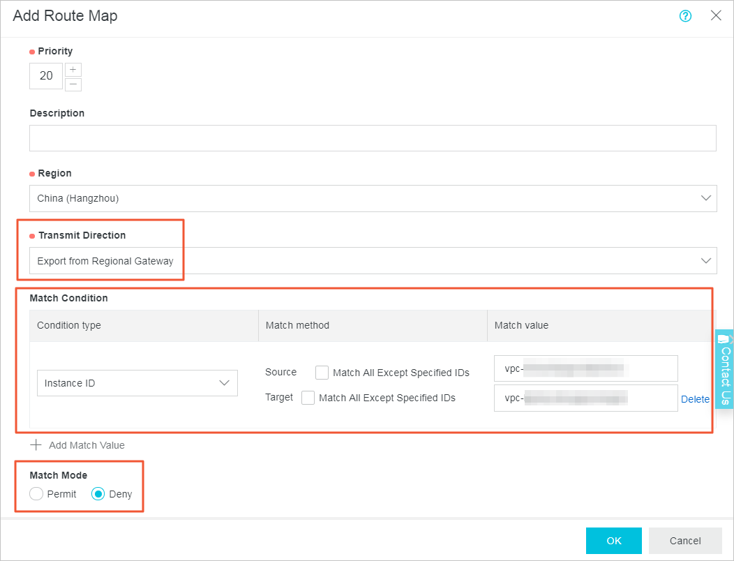Check Target Match All Except Specified IDs
The width and height of the screenshot is (734, 561).
point(308,398)
